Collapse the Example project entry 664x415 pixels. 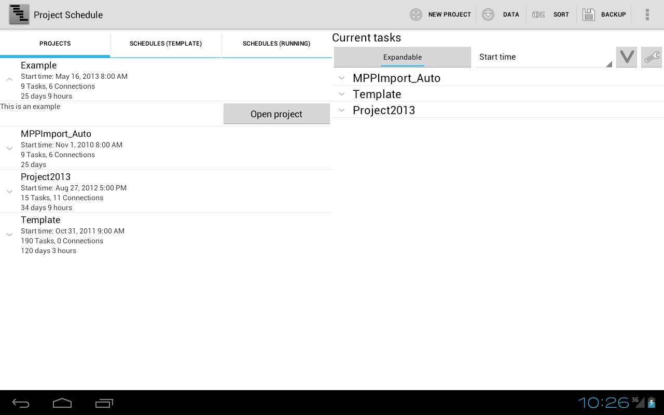tap(9, 80)
